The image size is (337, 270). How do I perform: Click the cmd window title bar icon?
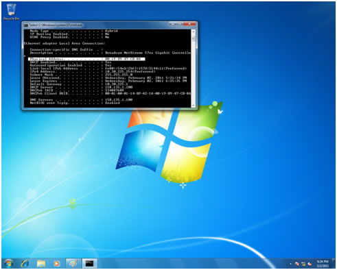[x=26, y=25]
